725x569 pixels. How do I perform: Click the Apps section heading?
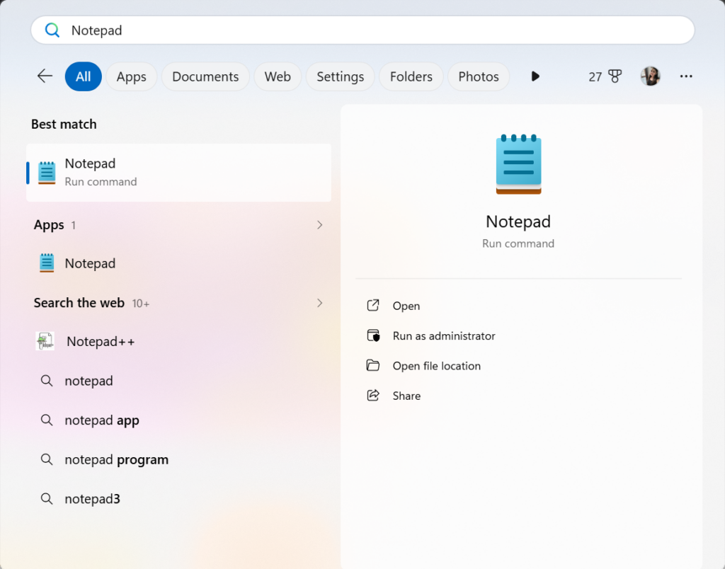coord(49,225)
